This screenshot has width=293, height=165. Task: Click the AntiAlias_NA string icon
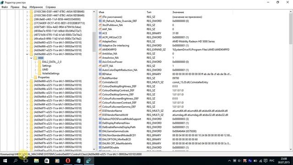point(100,54)
